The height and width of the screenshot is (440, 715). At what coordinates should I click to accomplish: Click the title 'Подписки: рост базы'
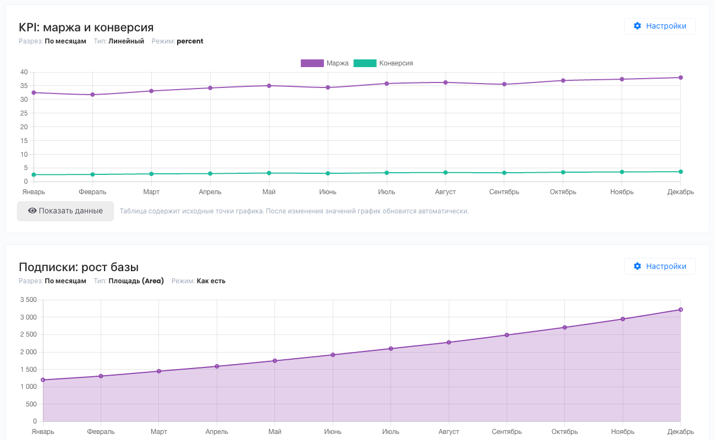coord(79,267)
